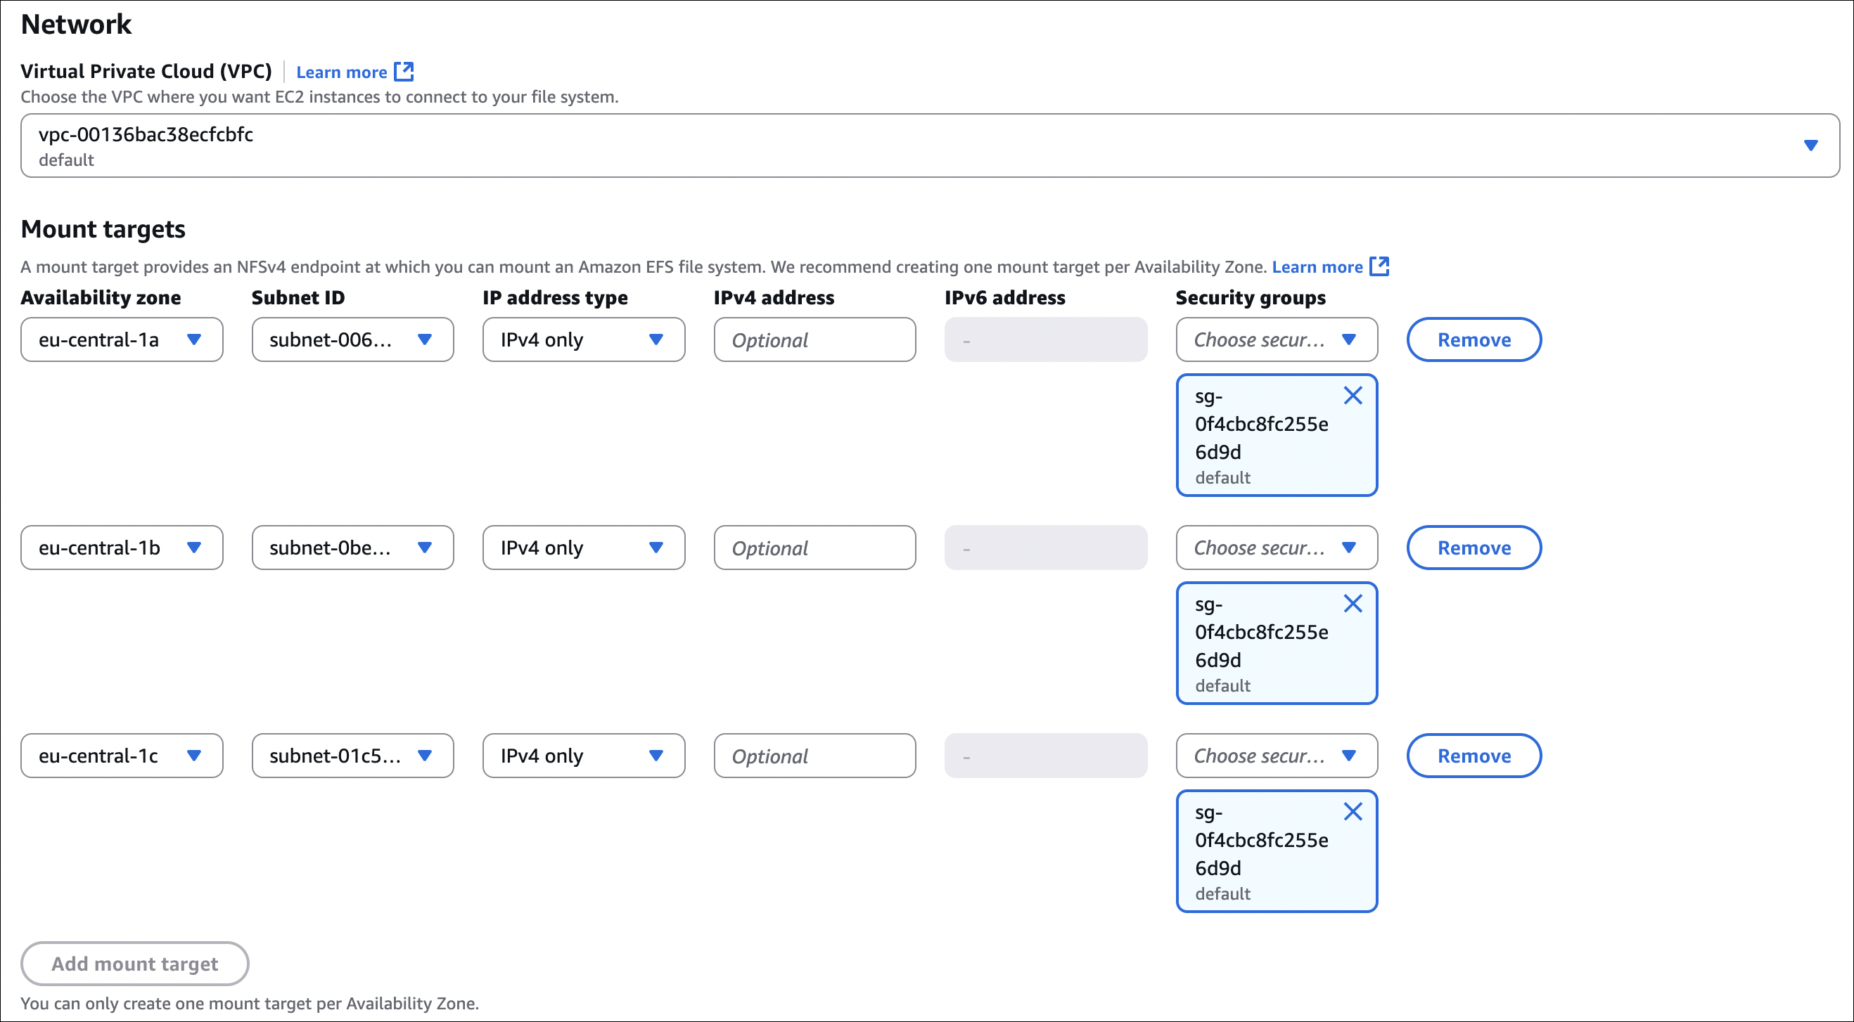Click IPv4 address field for eu-central-1a
The height and width of the screenshot is (1022, 1854).
point(814,339)
